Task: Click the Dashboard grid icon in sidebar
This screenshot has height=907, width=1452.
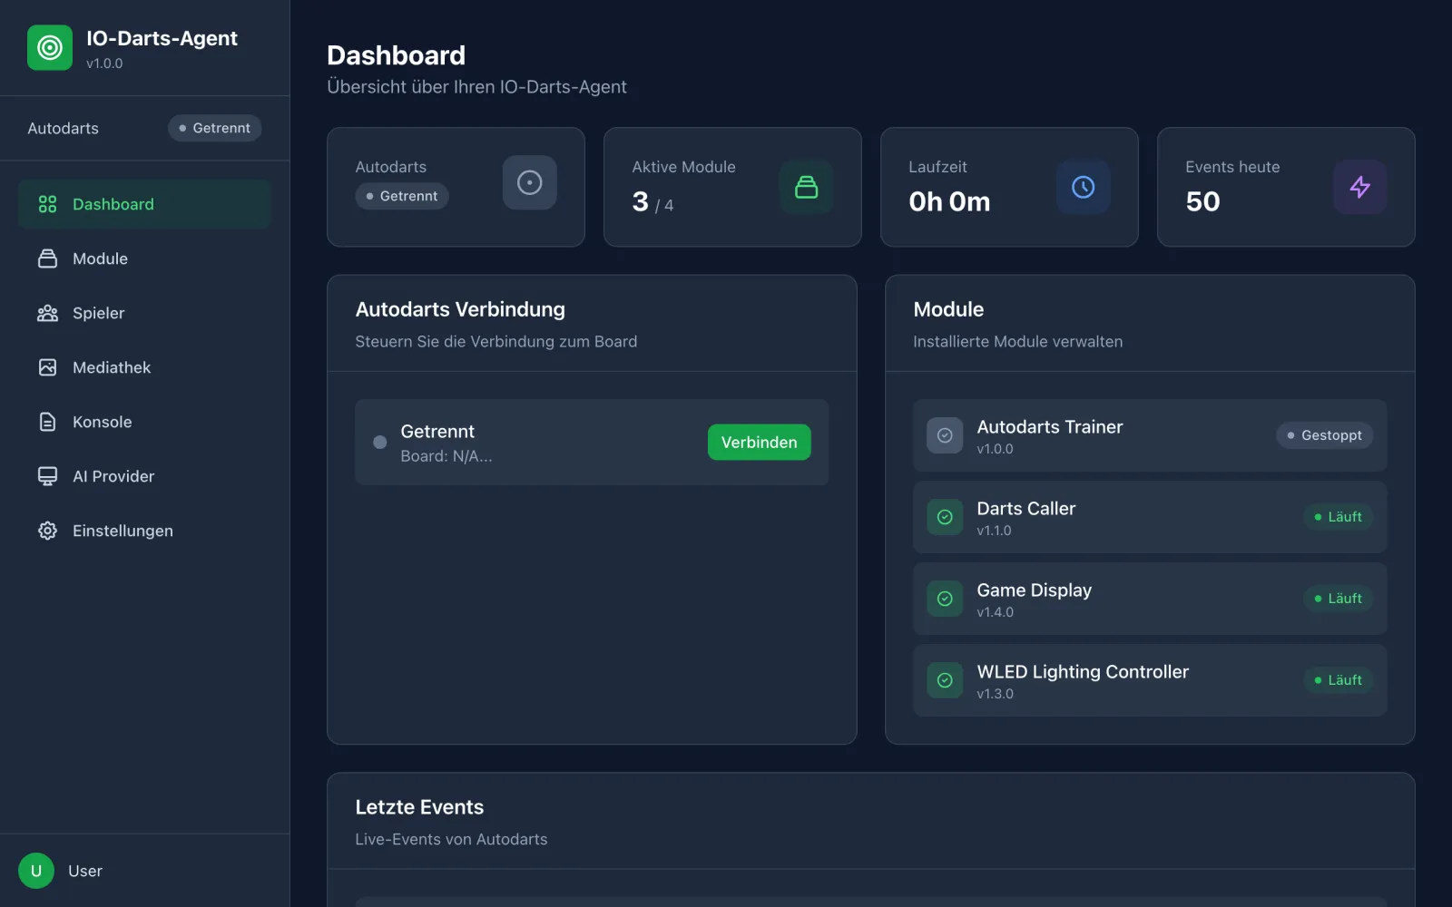Action: click(x=47, y=204)
